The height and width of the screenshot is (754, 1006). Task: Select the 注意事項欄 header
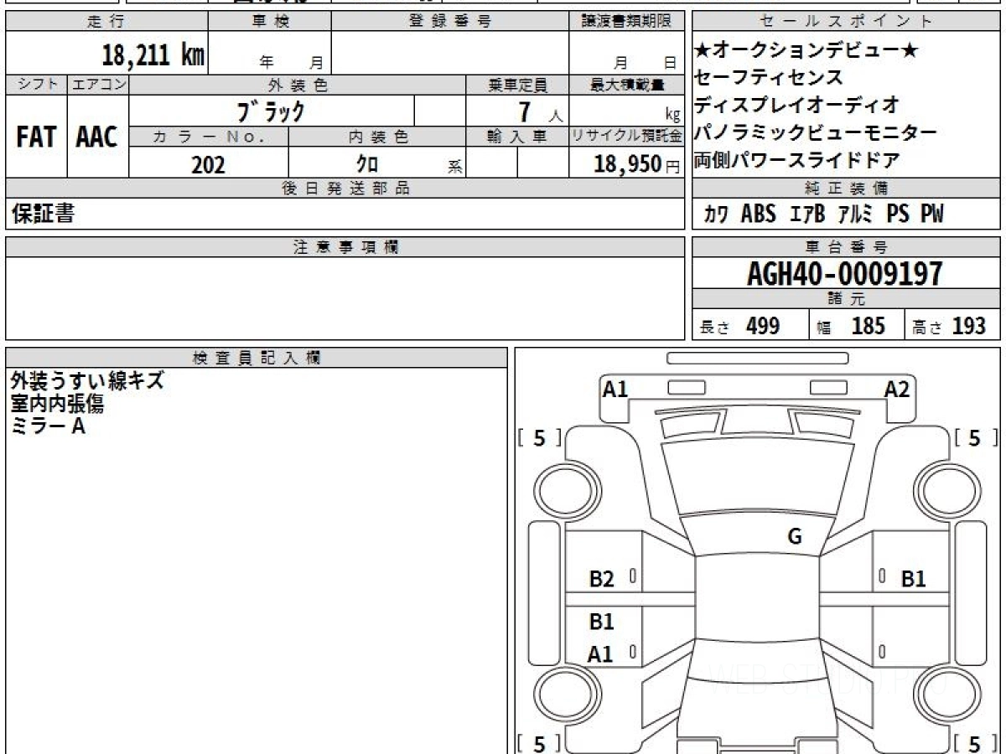(x=345, y=247)
